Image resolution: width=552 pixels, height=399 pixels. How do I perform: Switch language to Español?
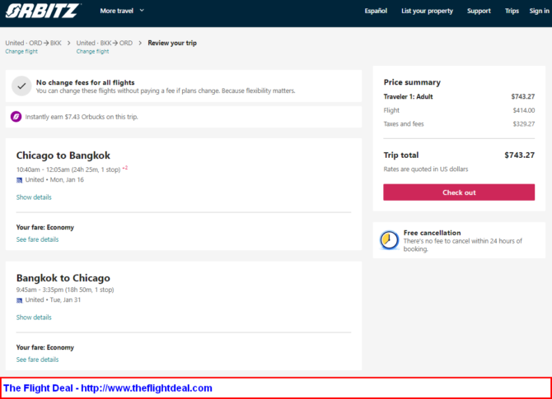[376, 11]
